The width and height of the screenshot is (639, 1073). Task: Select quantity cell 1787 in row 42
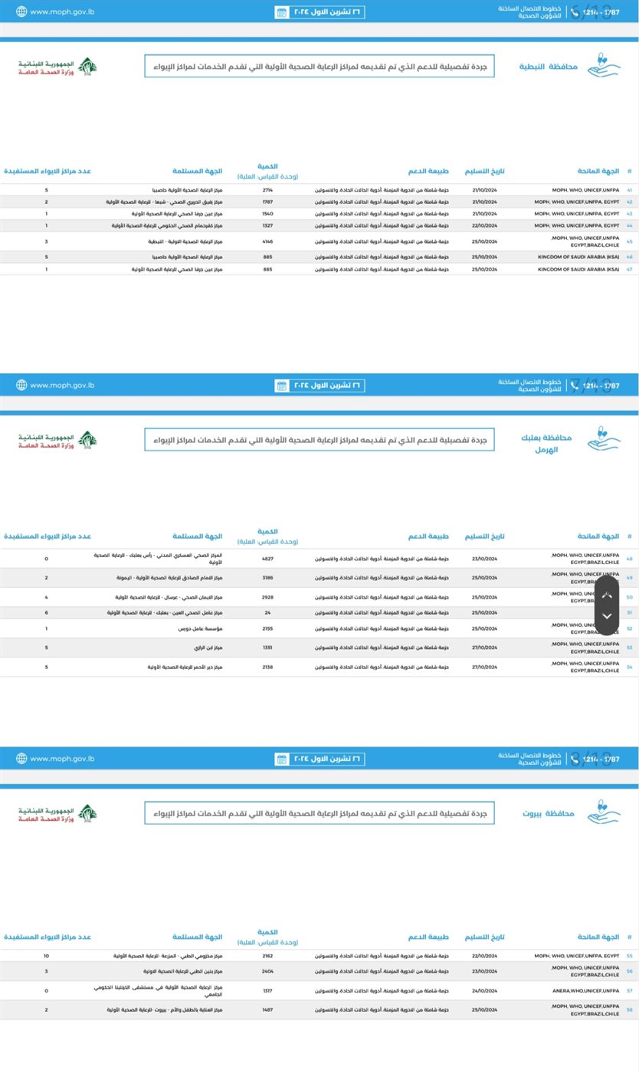click(268, 202)
